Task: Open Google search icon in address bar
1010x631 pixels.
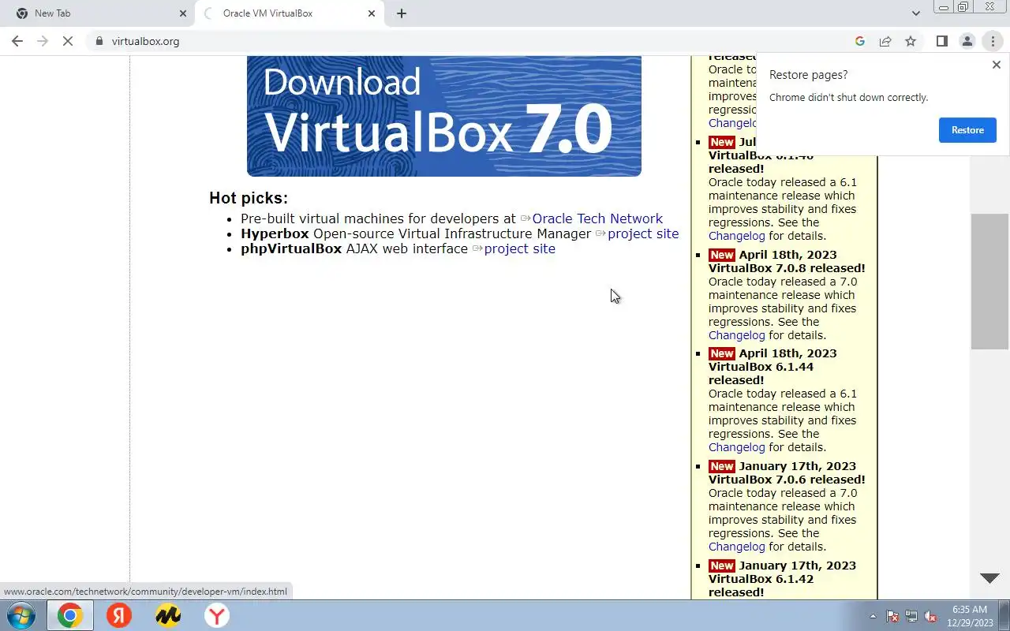Action: coord(860,41)
